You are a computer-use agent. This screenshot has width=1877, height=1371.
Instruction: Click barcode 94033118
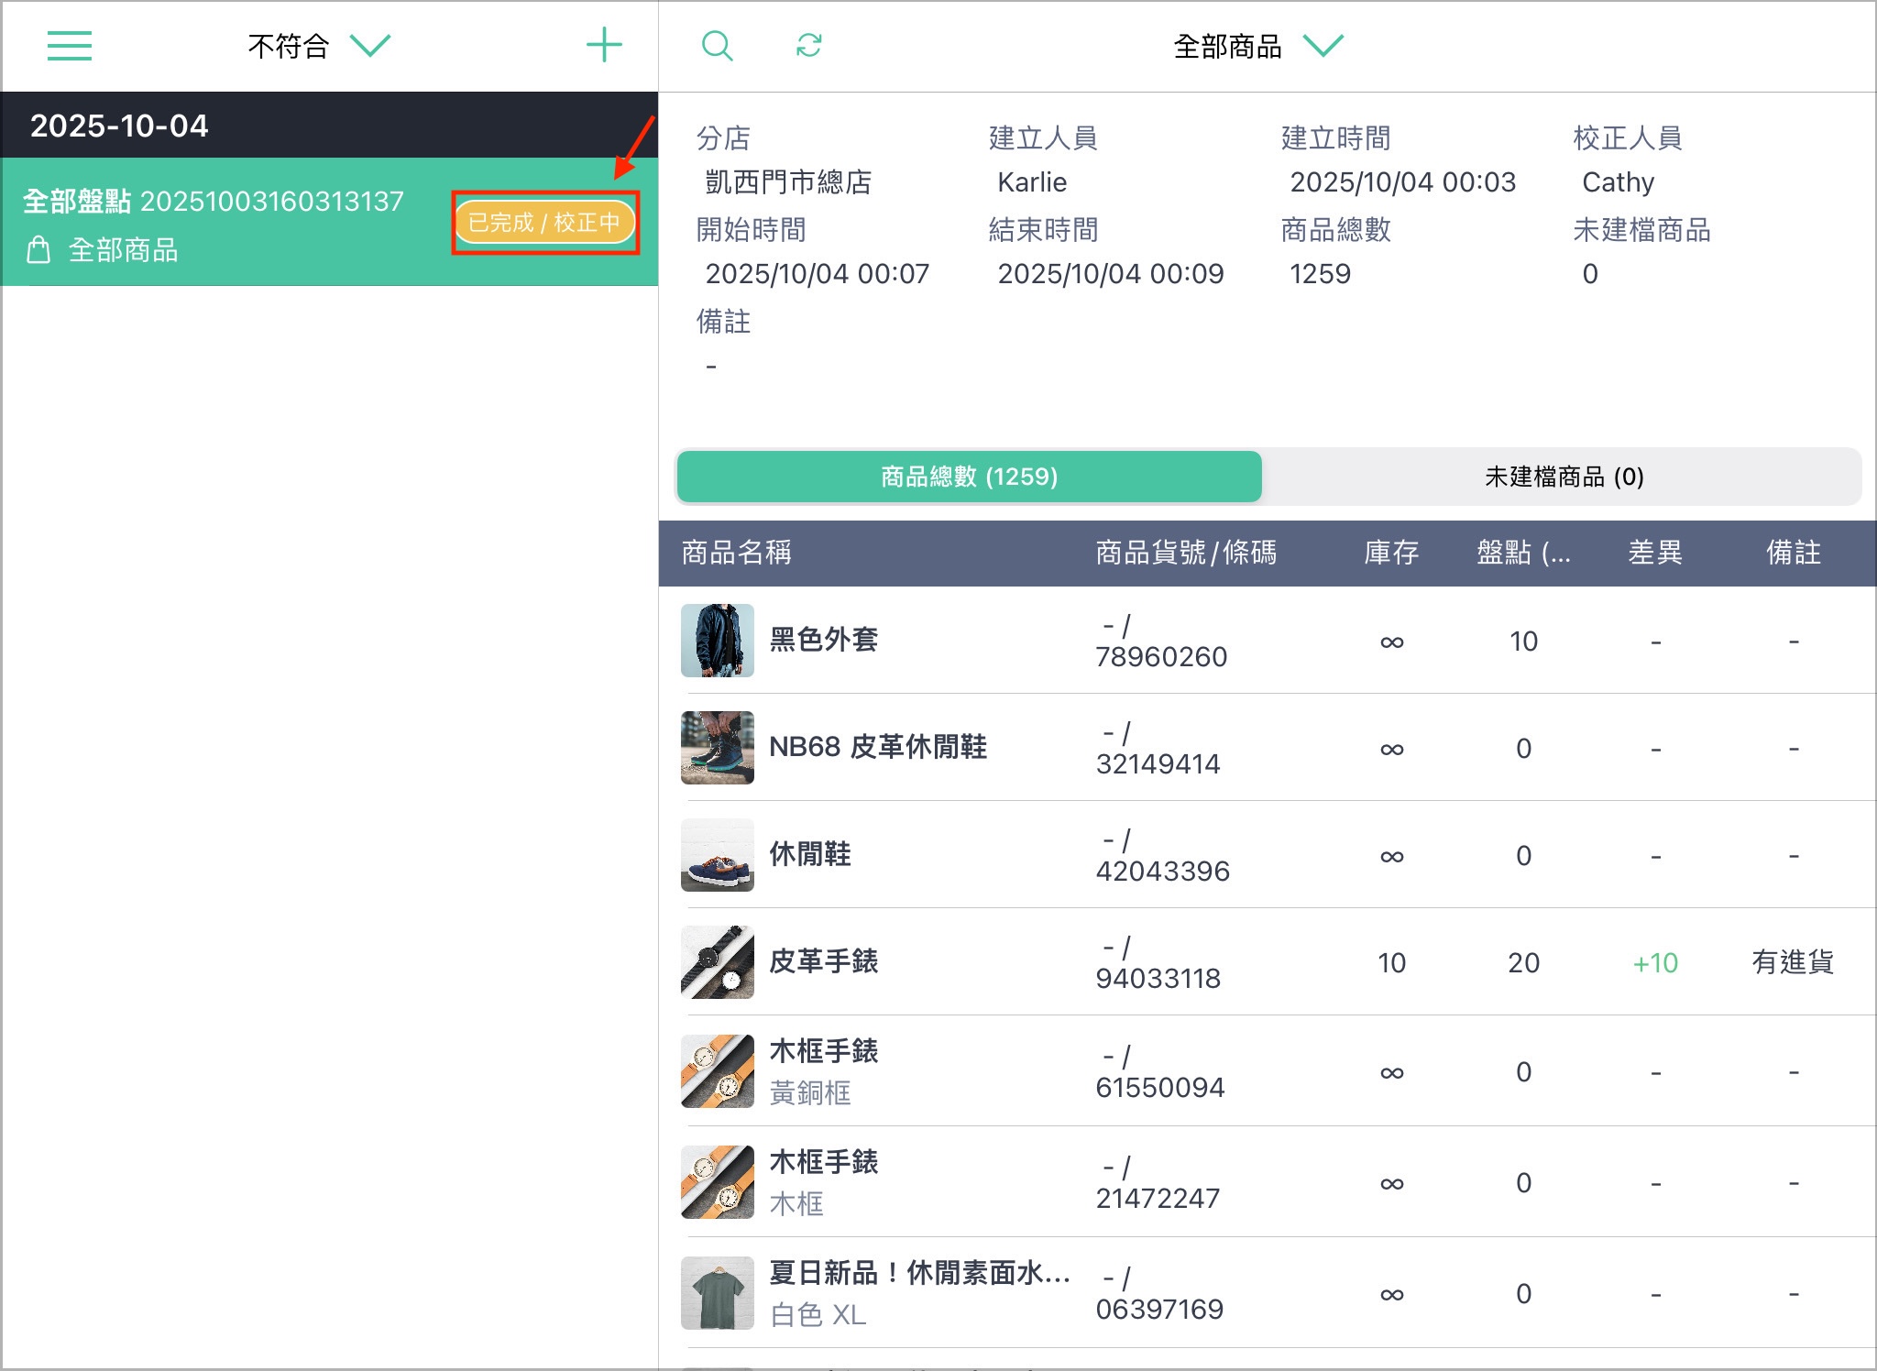pos(1158,979)
